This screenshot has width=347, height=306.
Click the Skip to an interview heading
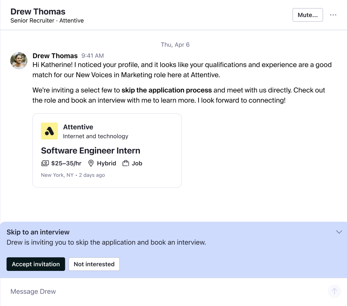point(38,232)
